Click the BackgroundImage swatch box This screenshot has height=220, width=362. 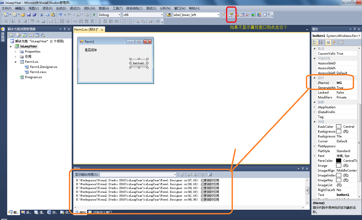point(338,131)
